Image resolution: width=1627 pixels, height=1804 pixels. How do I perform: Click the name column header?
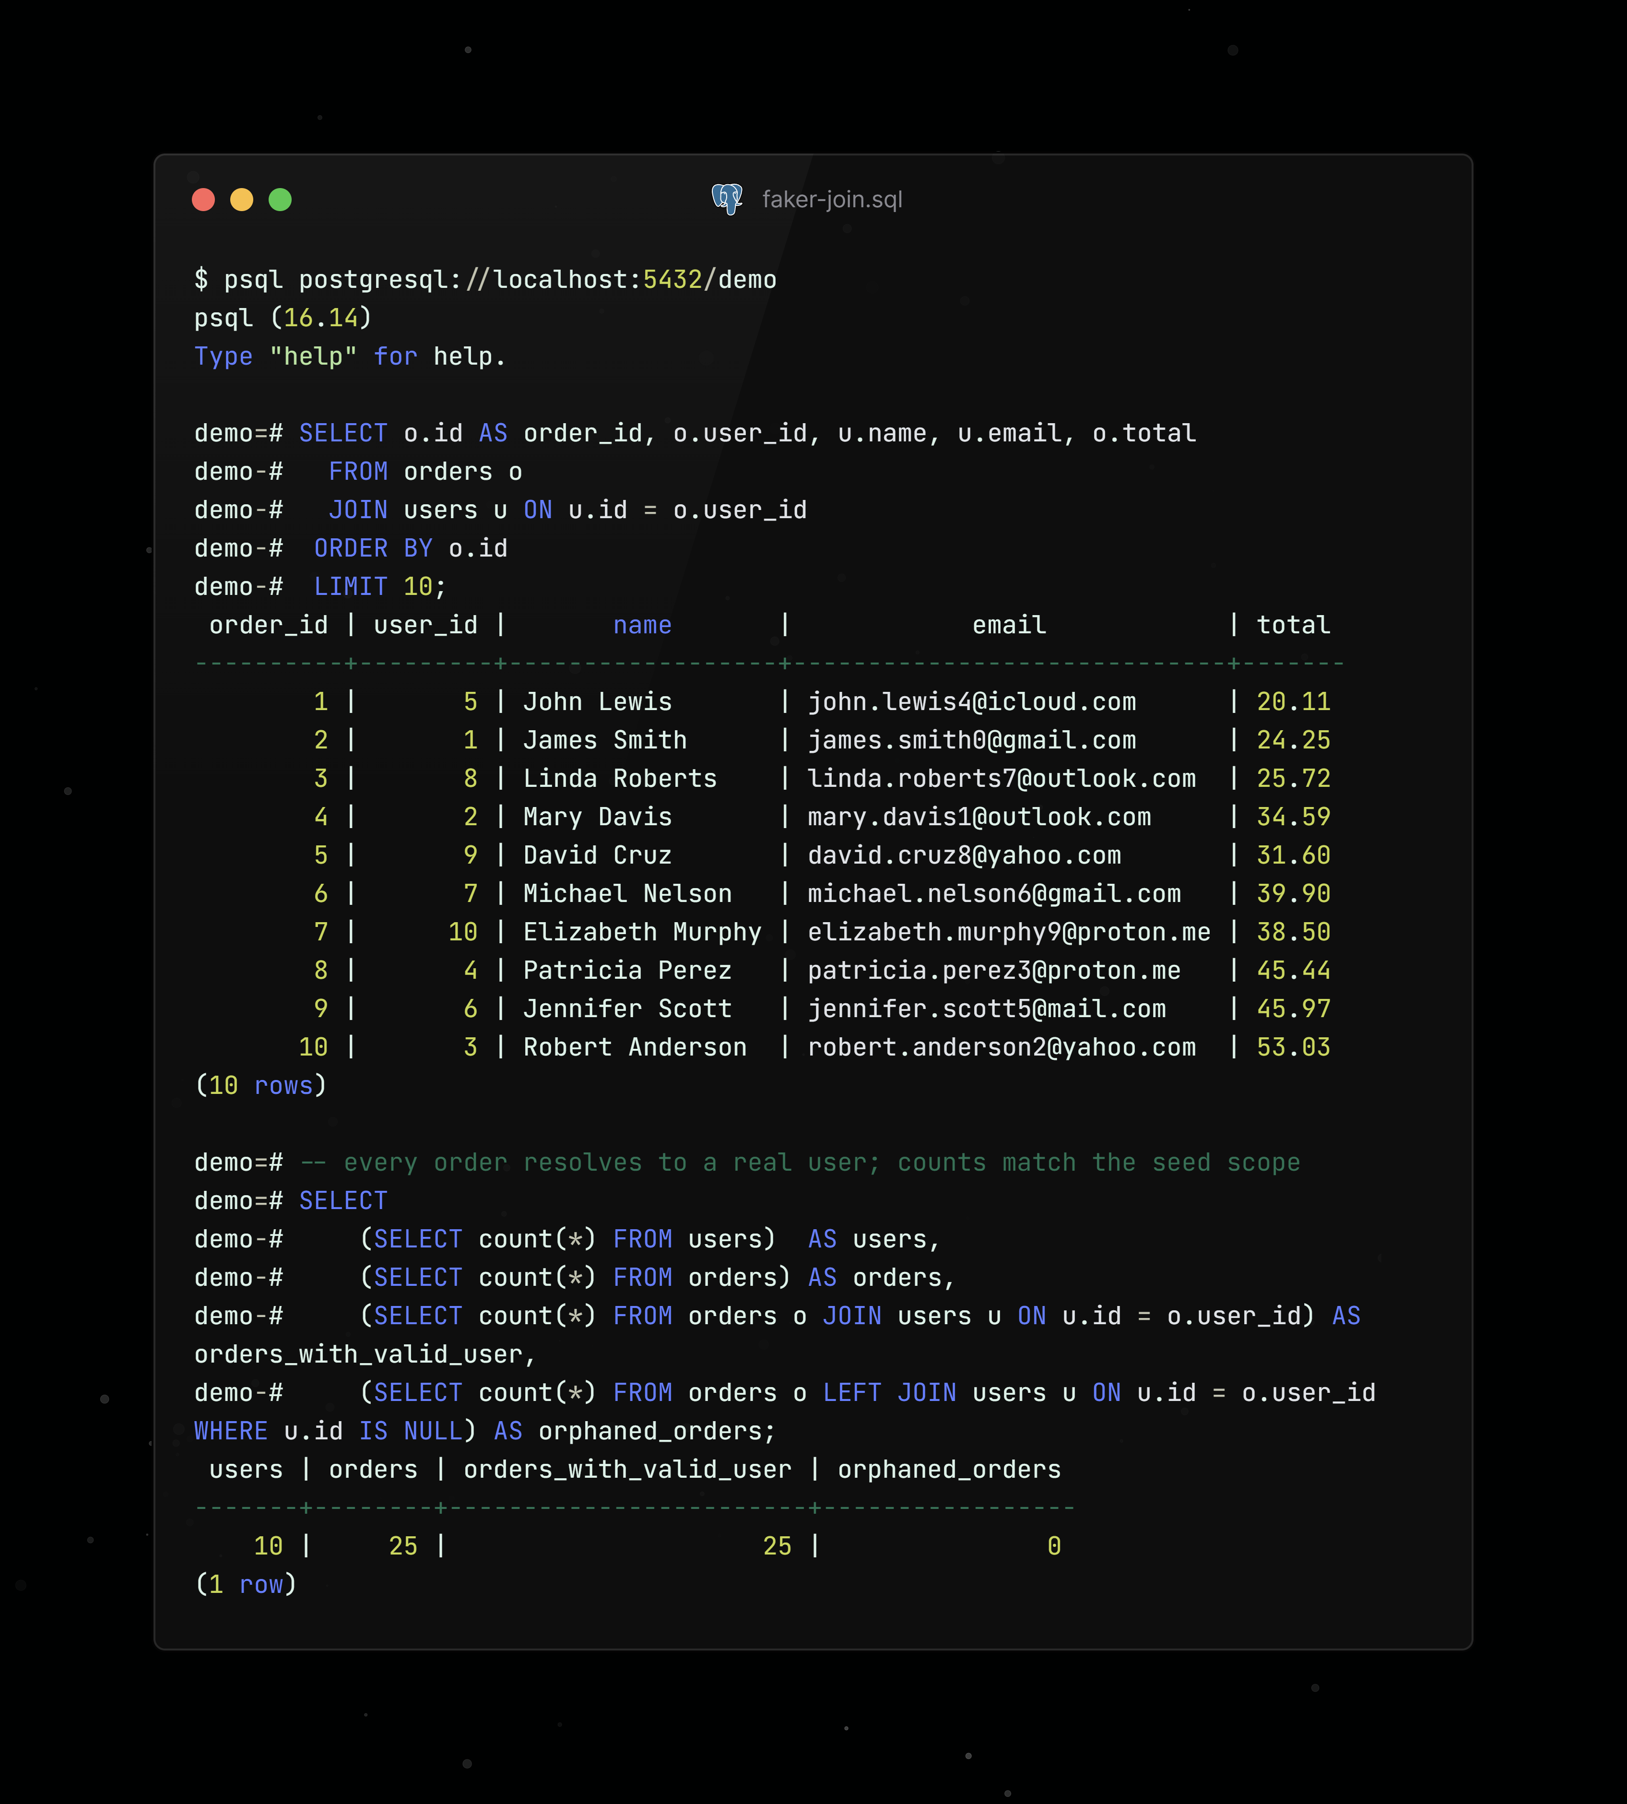[x=642, y=626]
